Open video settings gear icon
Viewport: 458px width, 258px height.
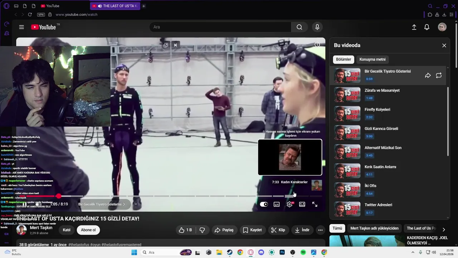point(289,204)
